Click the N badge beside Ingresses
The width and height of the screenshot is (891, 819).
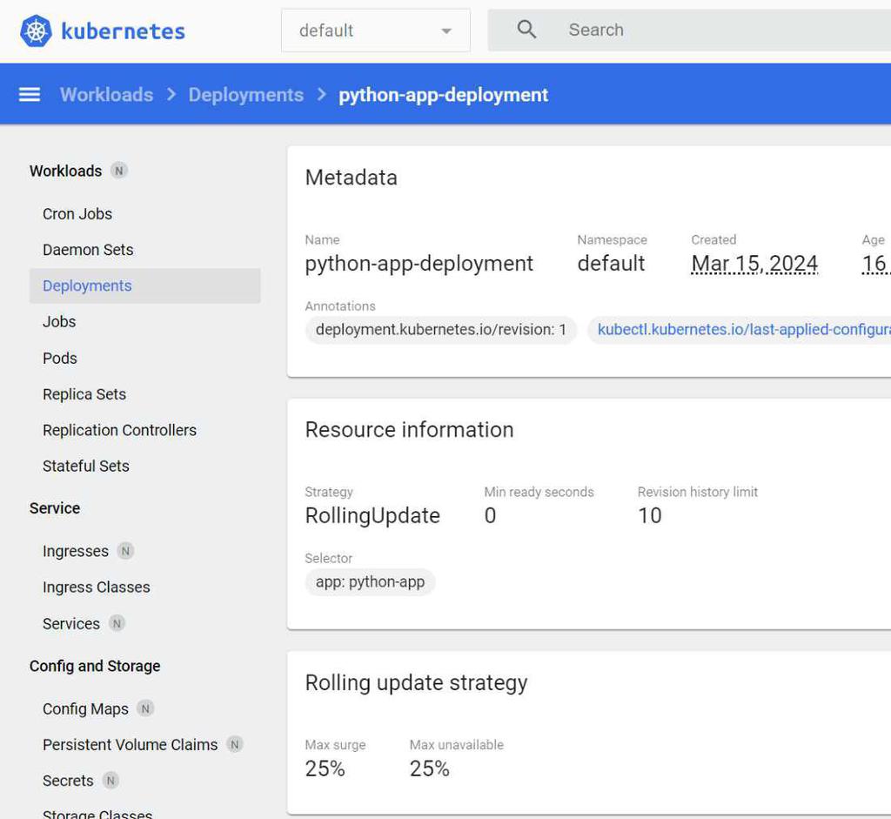(x=125, y=551)
